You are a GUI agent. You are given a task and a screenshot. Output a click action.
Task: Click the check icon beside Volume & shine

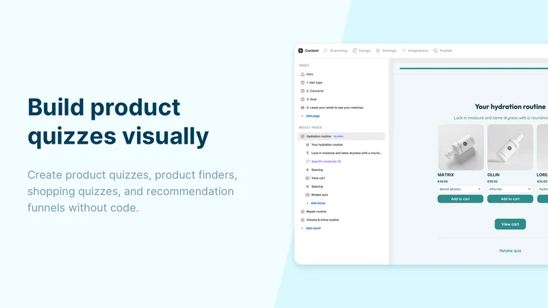tap(303, 220)
